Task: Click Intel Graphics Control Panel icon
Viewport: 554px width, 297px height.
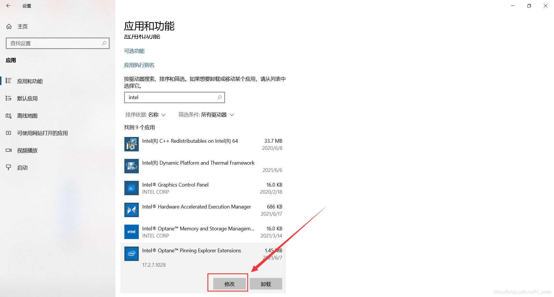Action: pos(132,188)
